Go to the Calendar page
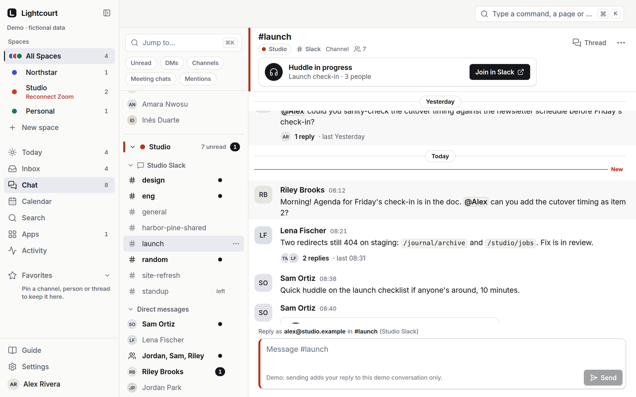Image resolution: width=636 pixels, height=397 pixels. click(59, 201)
